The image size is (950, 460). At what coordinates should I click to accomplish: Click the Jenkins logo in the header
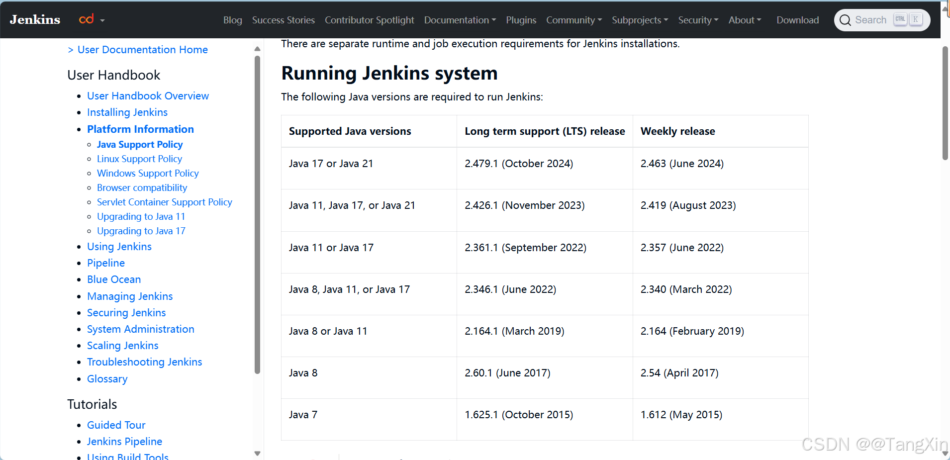click(x=35, y=20)
